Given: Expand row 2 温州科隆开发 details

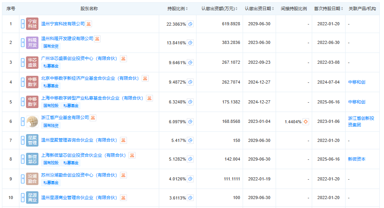Looking at the screenshot, I should point(23,43).
